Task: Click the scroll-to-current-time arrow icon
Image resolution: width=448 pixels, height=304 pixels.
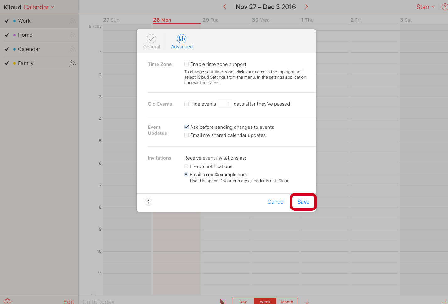Action: click(x=307, y=301)
